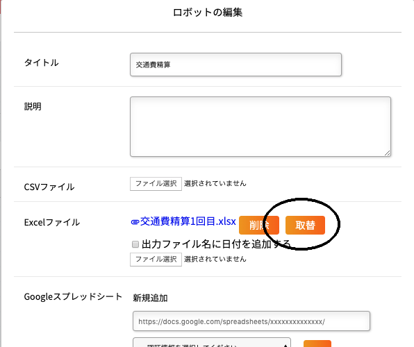Click the Googleスプレッドシート section label
Viewport: 414px width, 347px height.
(73, 297)
